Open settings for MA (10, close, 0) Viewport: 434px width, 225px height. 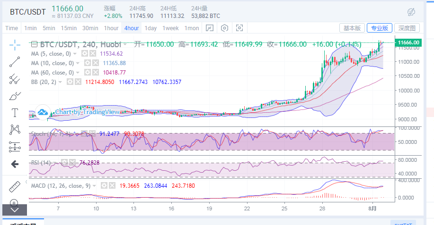point(87,63)
